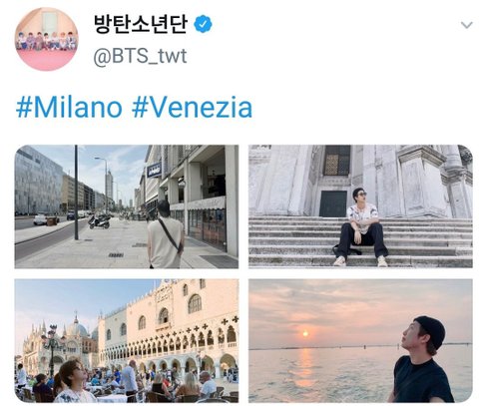The image size is (479, 406).
Task: View the Milan street photo thumbnail
Action: pos(127,206)
